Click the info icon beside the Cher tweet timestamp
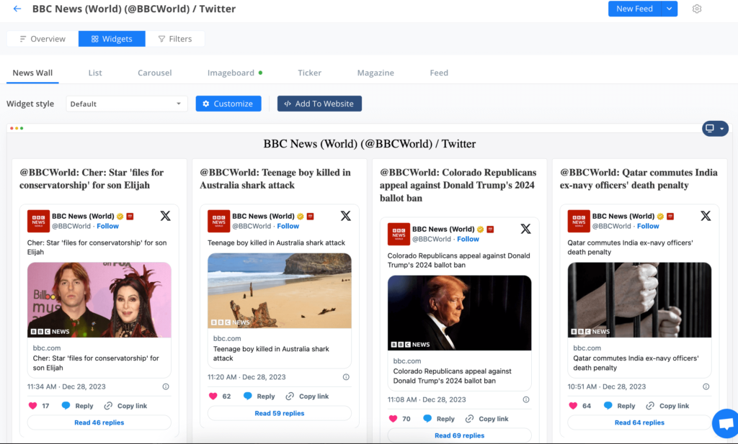The image size is (738, 444). (165, 387)
